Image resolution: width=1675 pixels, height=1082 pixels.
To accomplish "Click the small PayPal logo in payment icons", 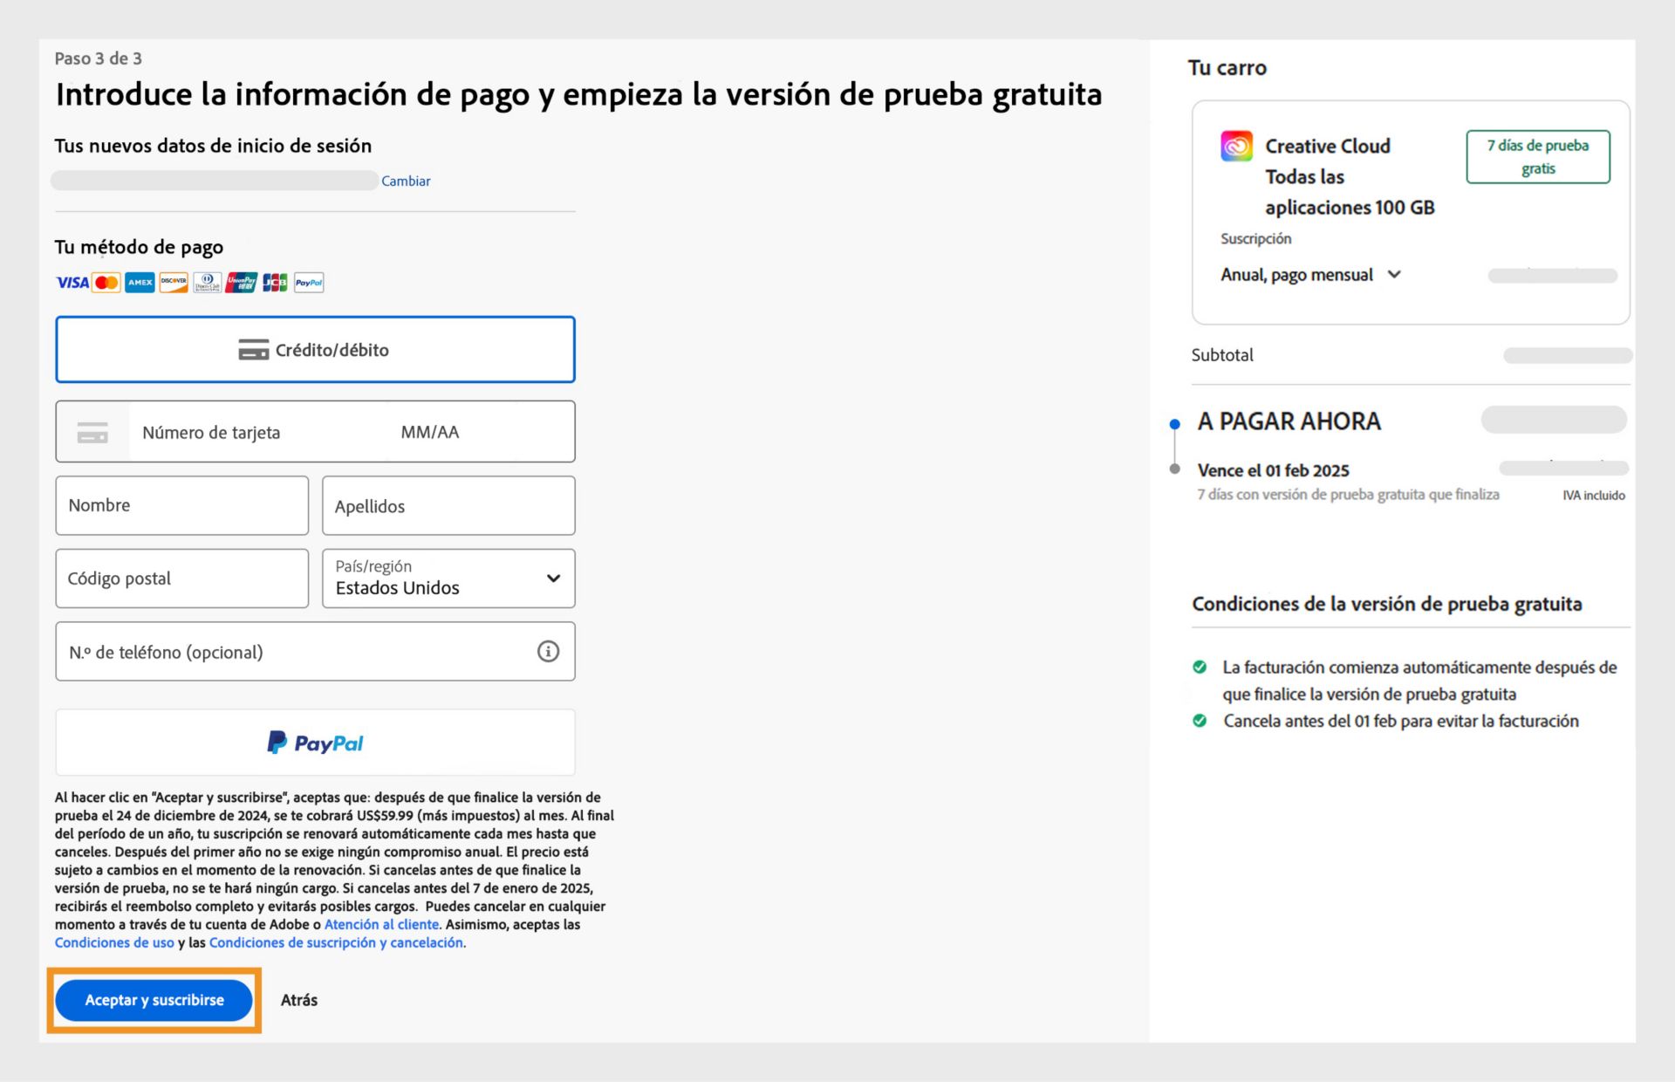I will (309, 283).
